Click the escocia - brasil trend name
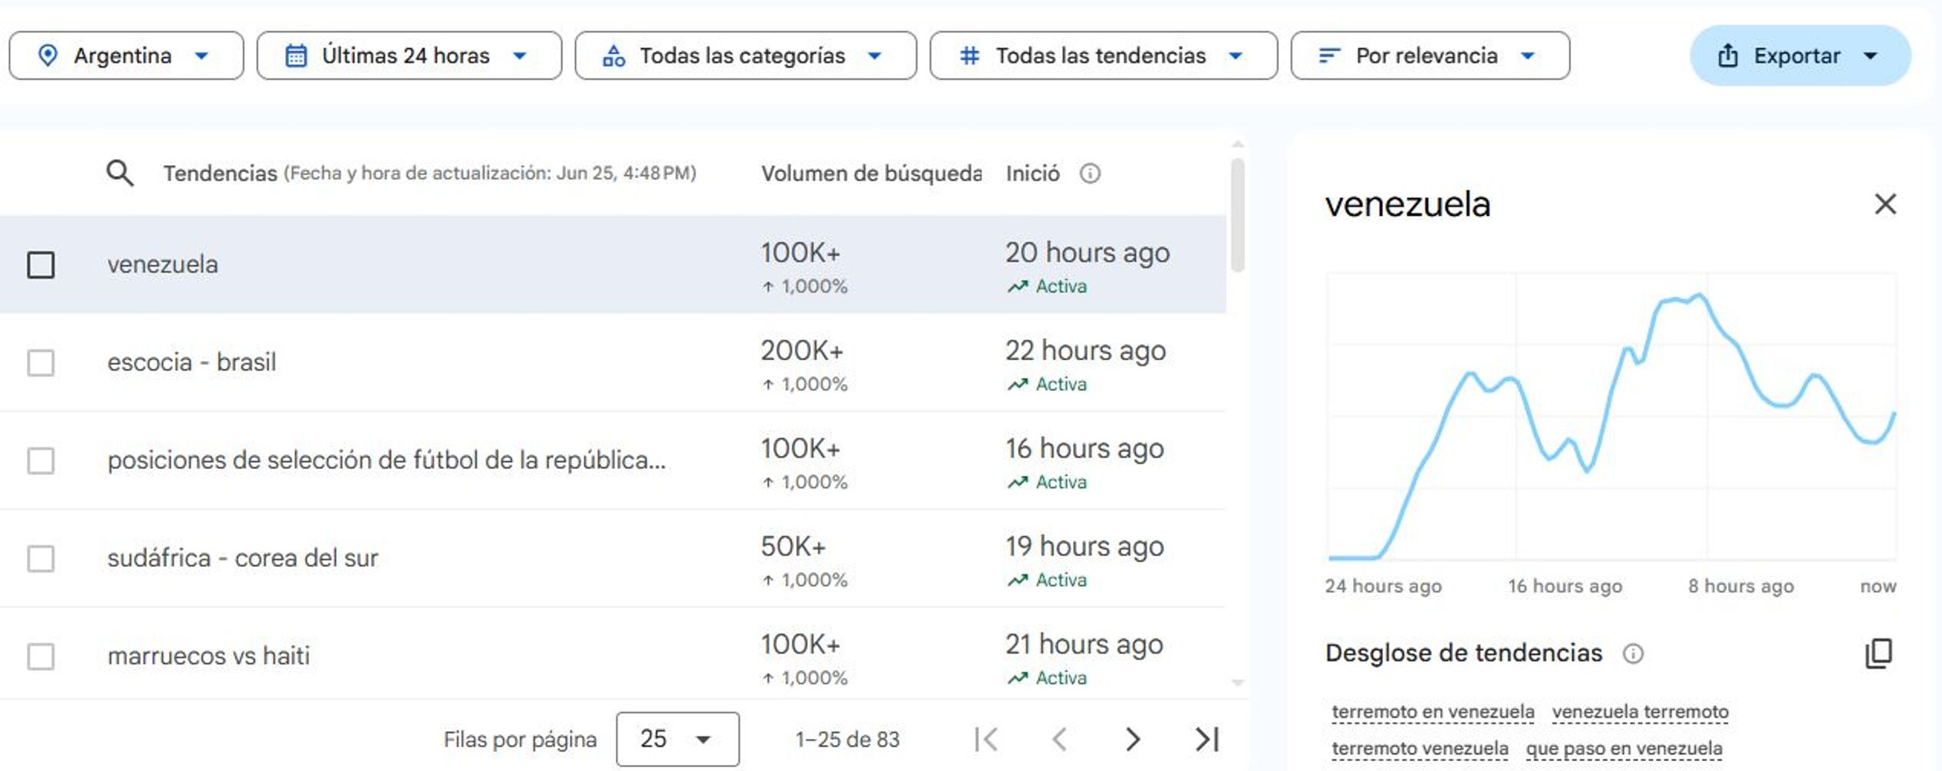 [x=191, y=362]
